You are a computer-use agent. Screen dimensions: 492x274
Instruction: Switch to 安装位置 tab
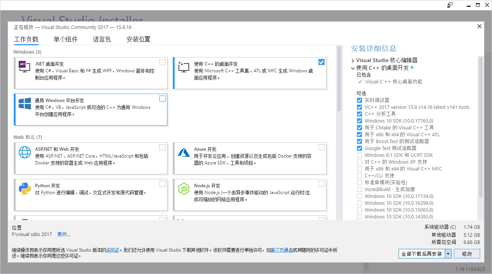coord(138,39)
